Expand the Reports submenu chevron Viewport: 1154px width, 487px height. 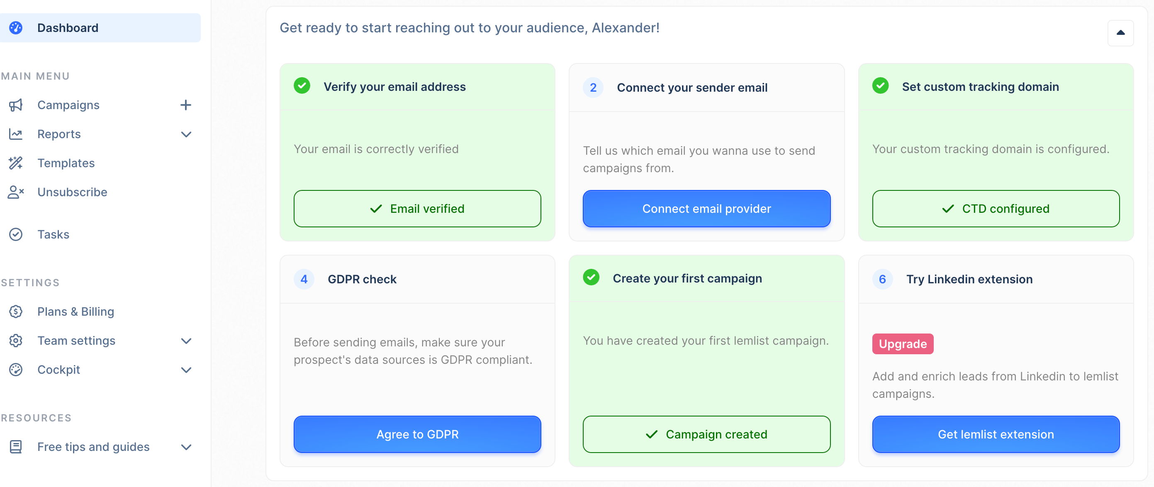(186, 134)
